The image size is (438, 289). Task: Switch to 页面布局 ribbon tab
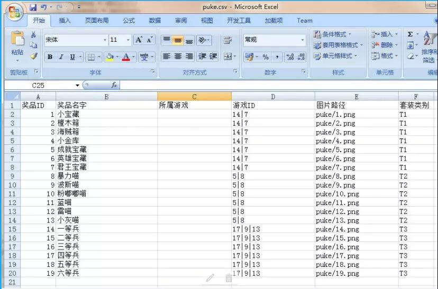pos(97,21)
